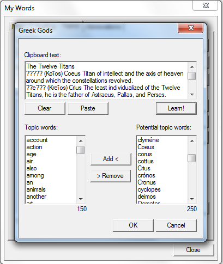Select 'crónos' in Potential topic words
Viewport: 223px width, 264px height.
point(162,175)
